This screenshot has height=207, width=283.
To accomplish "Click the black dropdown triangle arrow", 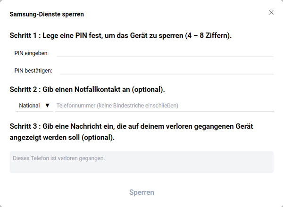I will [x=47, y=106].
